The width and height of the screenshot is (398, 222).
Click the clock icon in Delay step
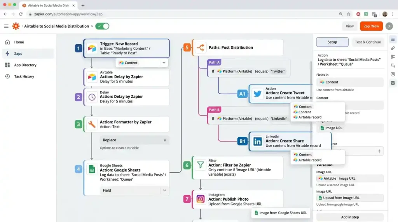pos(92,97)
